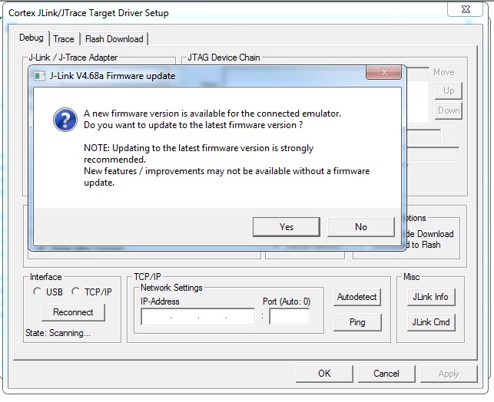The height and width of the screenshot is (402, 494).
Task: Click the Ping button
Action: [x=357, y=322]
